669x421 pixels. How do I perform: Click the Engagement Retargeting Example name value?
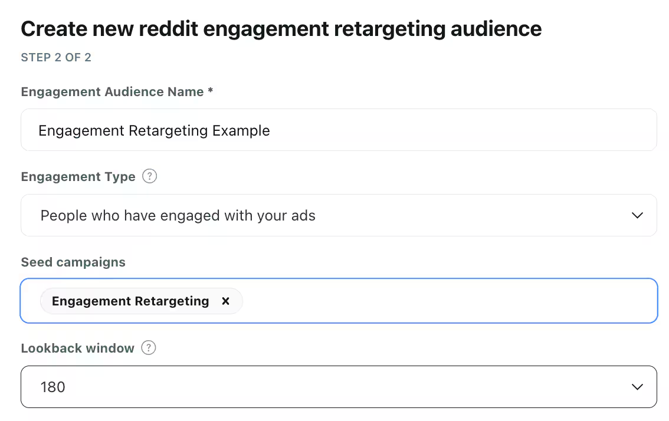coord(154,130)
